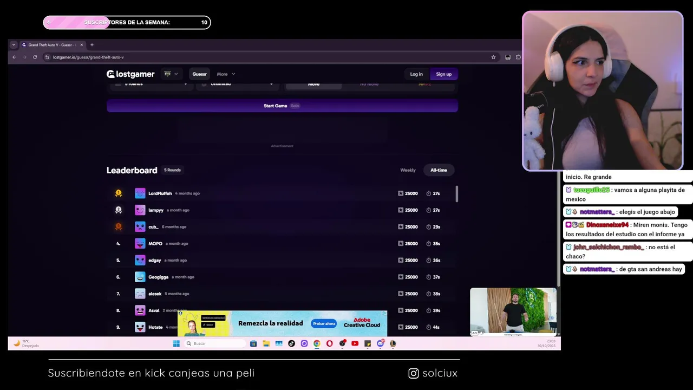Open the browser tab search dropdown
The height and width of the screenshot is (390, 693).
(x=14, y=45)
